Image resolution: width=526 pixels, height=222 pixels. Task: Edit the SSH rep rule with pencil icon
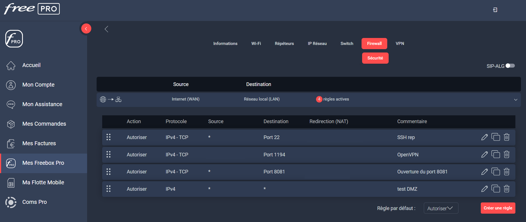484,137
